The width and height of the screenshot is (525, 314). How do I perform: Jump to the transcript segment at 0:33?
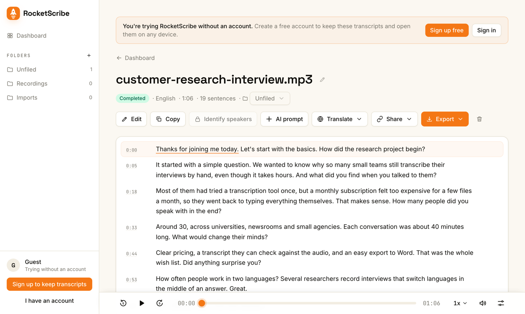[312, 232]
